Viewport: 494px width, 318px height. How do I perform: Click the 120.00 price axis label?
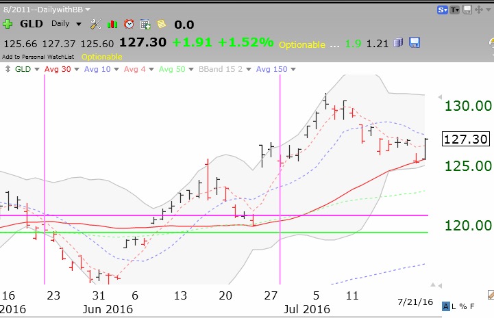[x=468, y=226]
